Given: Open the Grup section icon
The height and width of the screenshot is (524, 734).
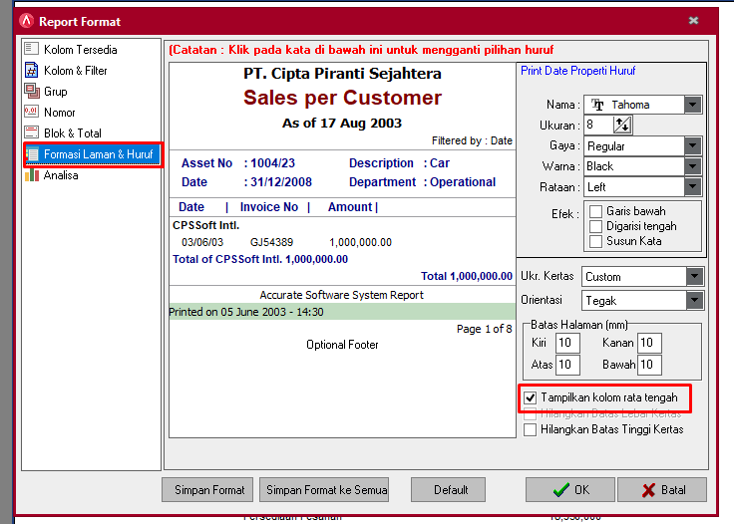Looking at the screenshot, I should tap(32, 91).
